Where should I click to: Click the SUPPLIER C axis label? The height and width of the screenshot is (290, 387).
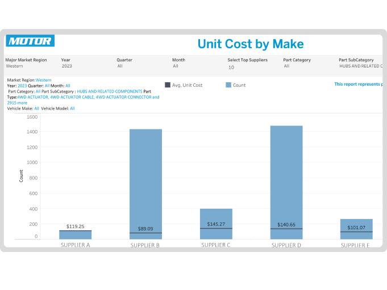tap(216, 245)
